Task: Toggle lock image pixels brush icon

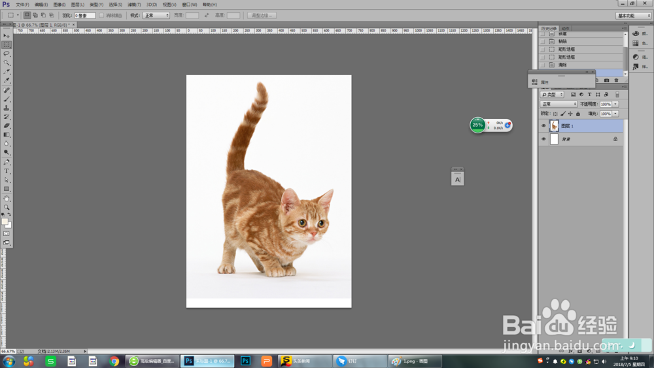Action: [562, 114]
